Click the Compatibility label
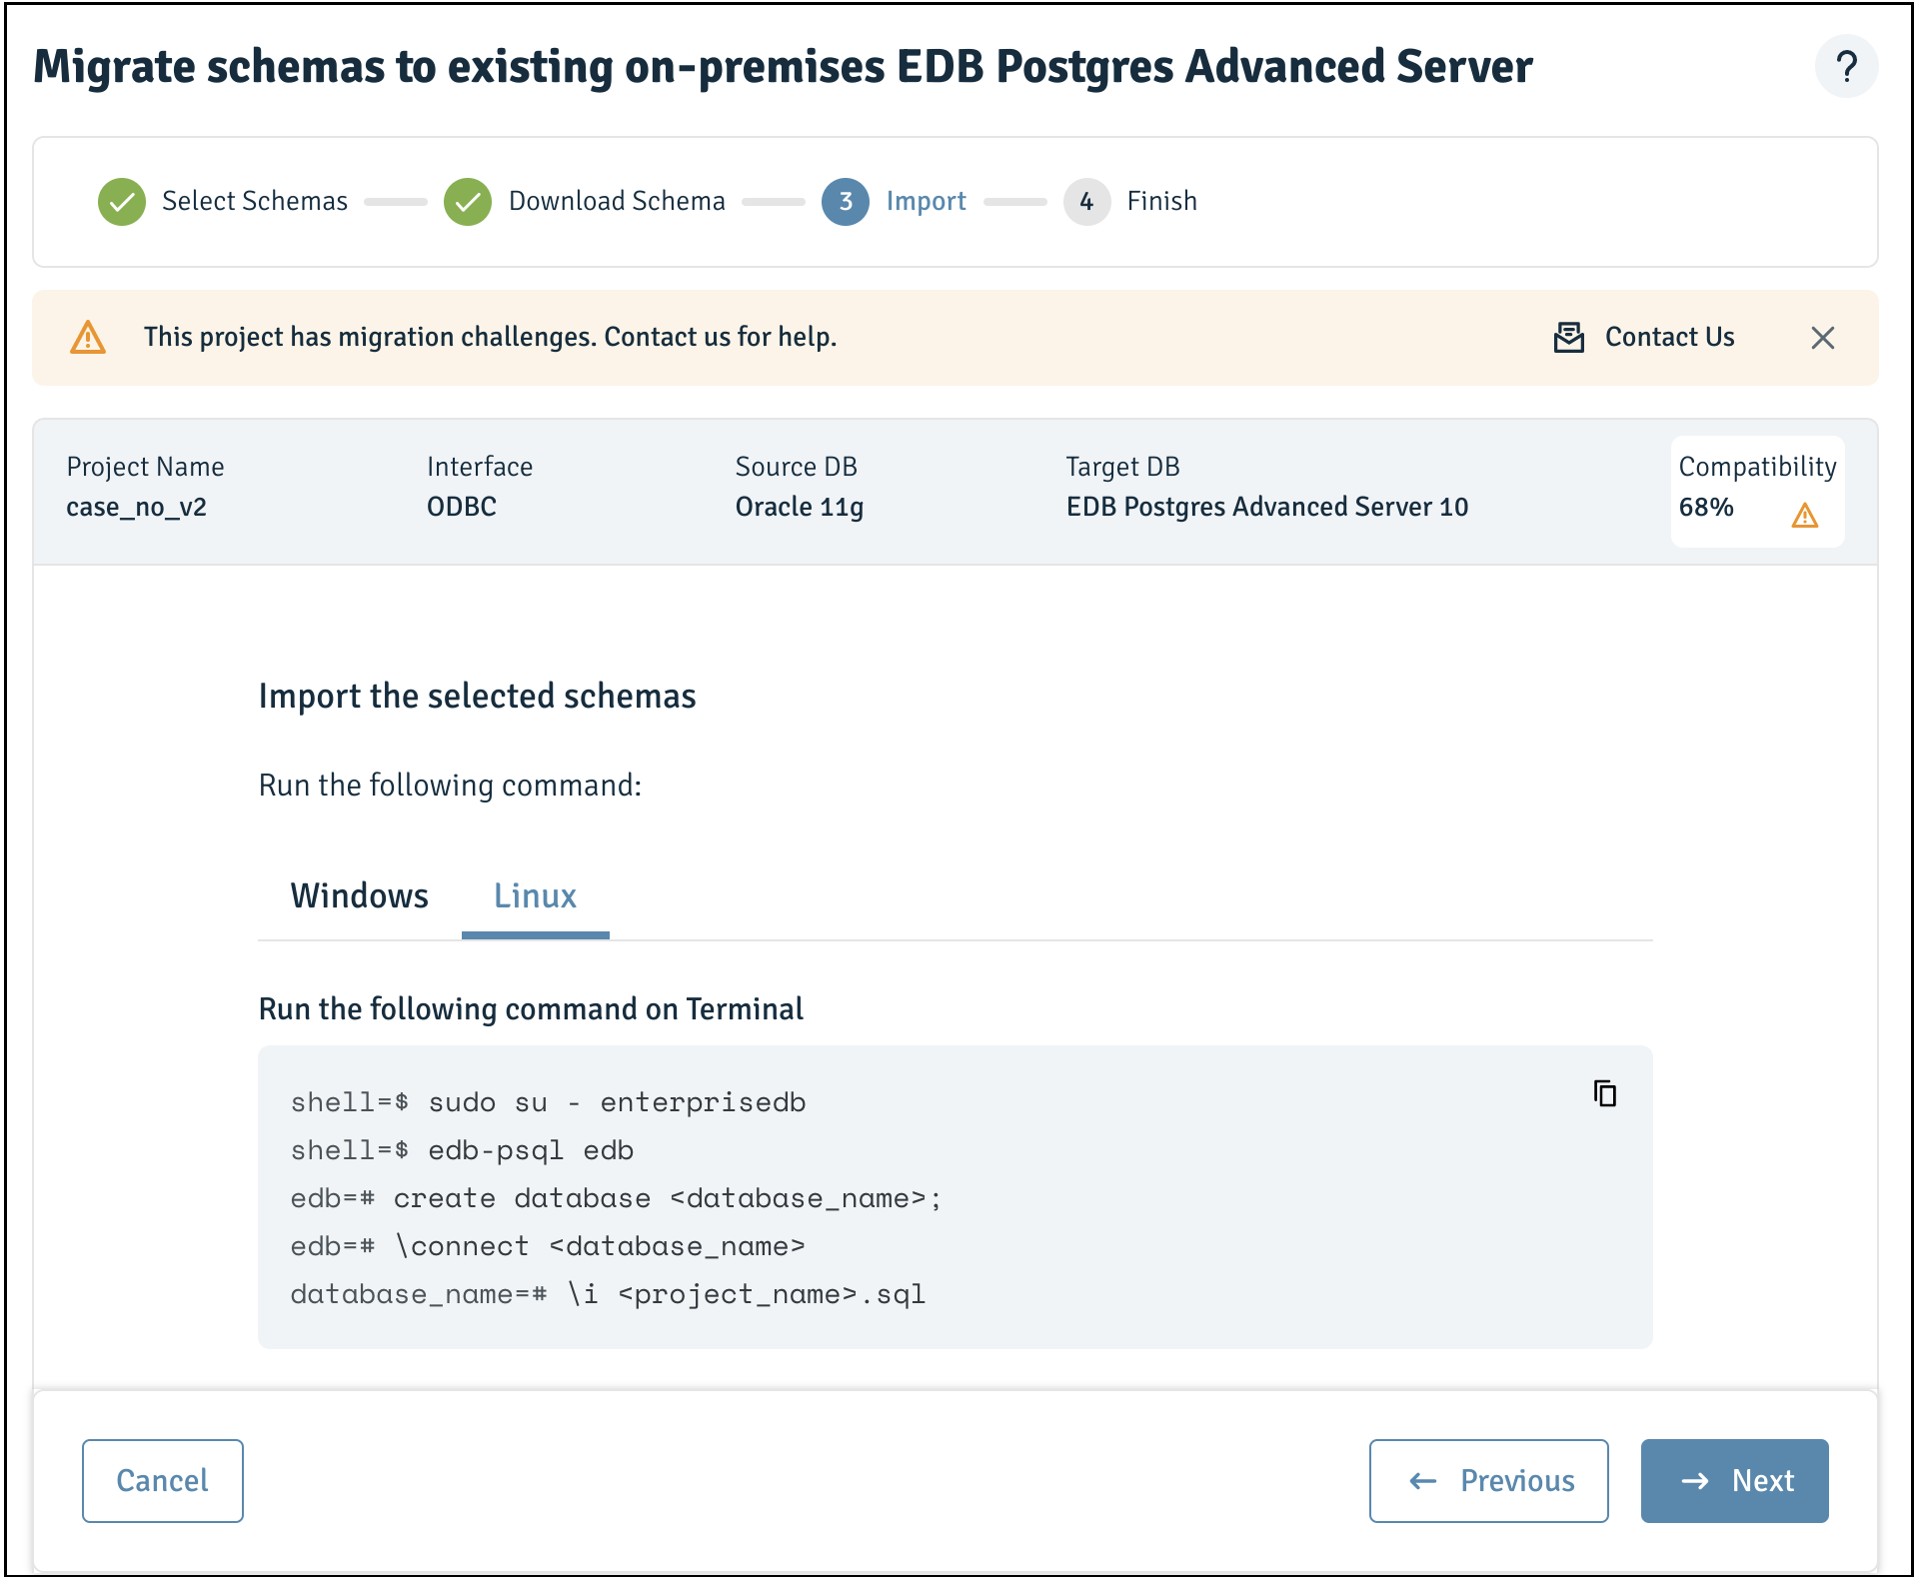 1757,467
